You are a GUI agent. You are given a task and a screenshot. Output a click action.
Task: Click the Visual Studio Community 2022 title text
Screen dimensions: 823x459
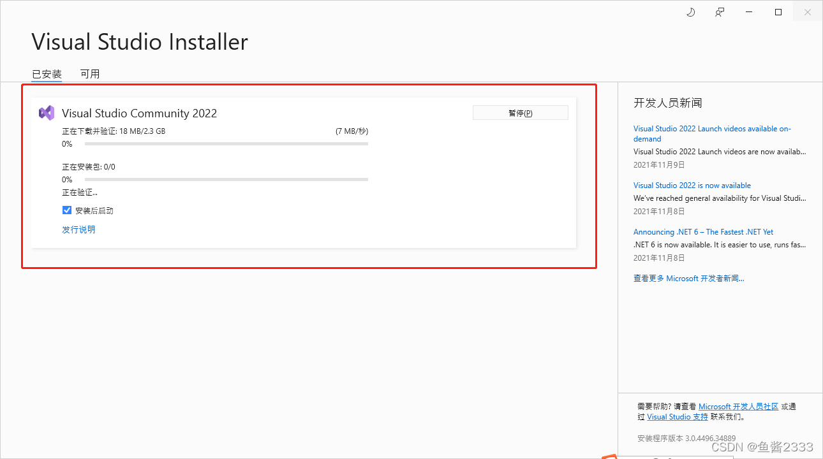point(139,113)
